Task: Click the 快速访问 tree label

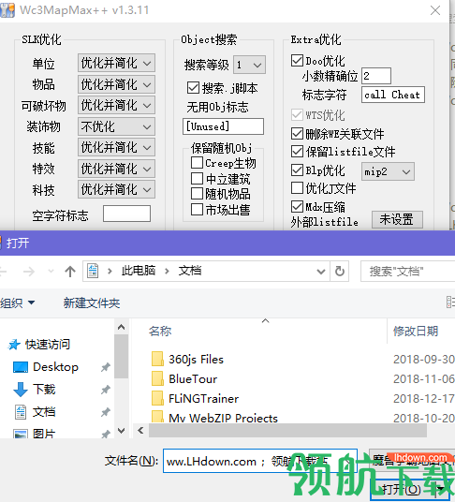Action: pos(48,345)
